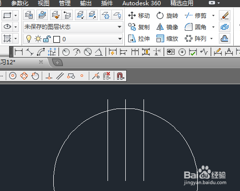Image resolution: width=240 pixels, height=191 pixels.
Task: Open the 未保存的图层状态 layer state dropdown
Action: (73, 27)
